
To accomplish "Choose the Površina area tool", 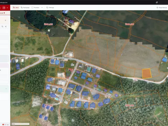I will 35,8.
